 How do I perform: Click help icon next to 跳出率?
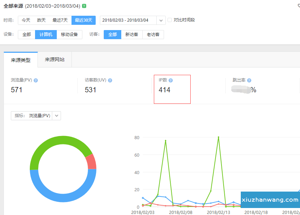[249, 80]
